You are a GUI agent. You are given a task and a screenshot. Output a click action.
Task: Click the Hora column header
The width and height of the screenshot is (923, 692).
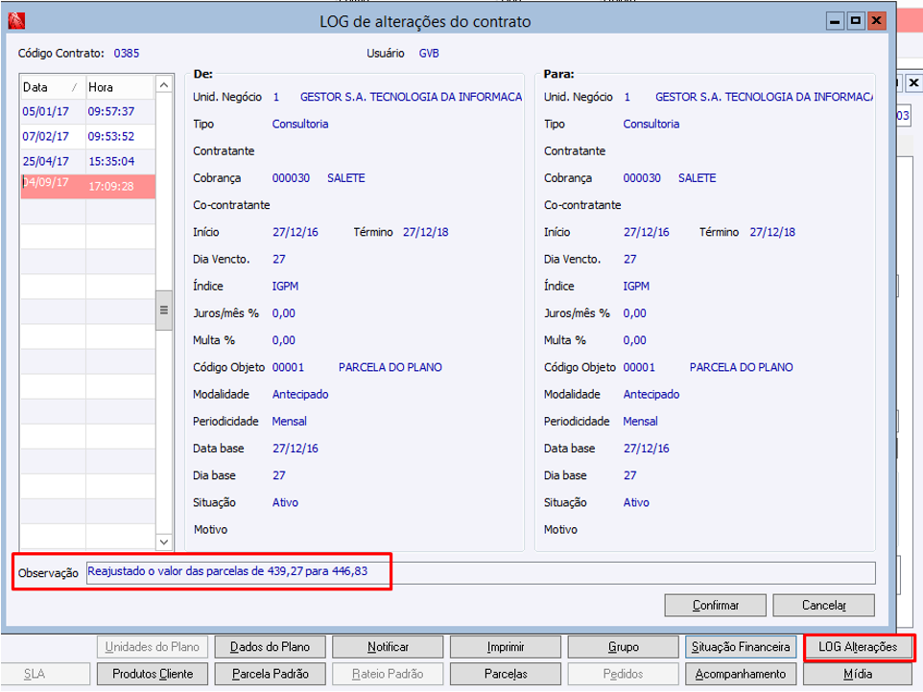[120, 87]
